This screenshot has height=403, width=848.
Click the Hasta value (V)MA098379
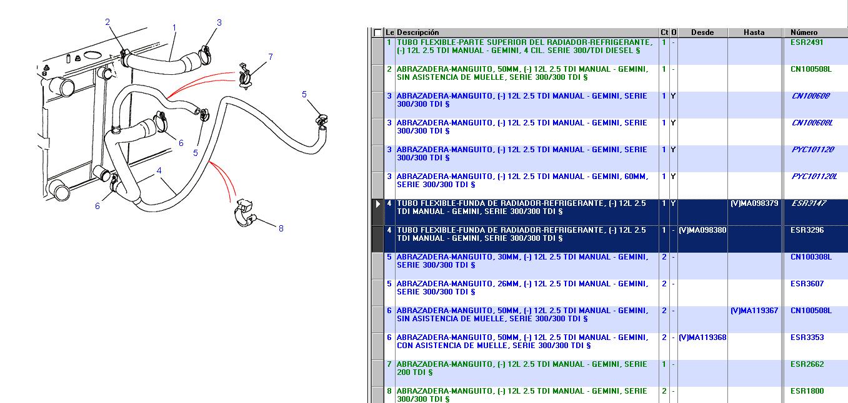[754, 203]
